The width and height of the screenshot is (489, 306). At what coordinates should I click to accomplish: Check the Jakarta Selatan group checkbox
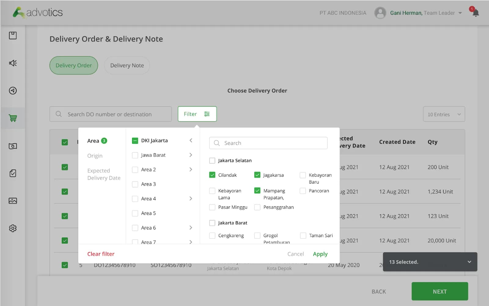click(x=212, y=160)
